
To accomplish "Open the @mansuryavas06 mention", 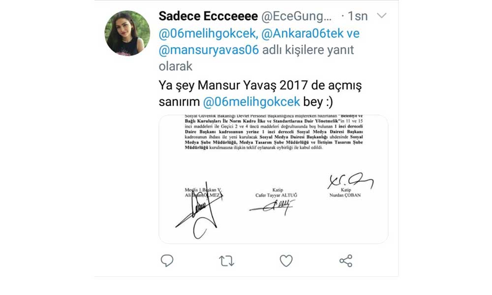I will click(209, 50).
